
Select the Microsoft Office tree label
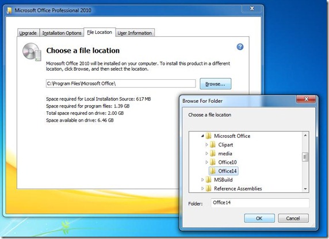coord(232,136)
